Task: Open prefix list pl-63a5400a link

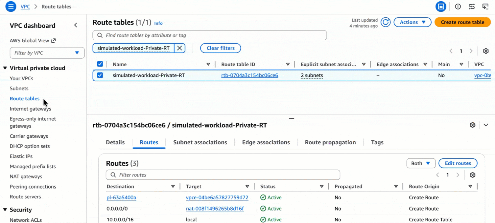Action: click(x=121, y=197)
